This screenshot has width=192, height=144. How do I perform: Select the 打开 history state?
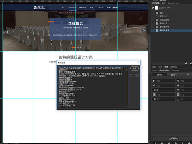coord(162,13)
